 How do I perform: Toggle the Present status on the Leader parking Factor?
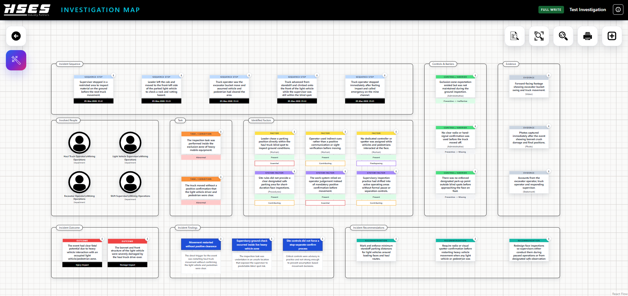point(274,157)
